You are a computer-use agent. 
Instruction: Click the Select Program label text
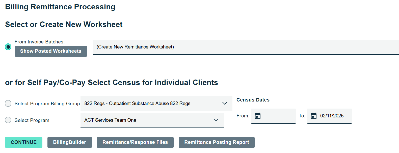pos(32,120)
